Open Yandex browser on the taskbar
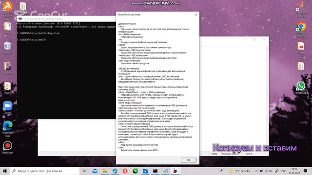312x175 pixels. pos(125,171)
